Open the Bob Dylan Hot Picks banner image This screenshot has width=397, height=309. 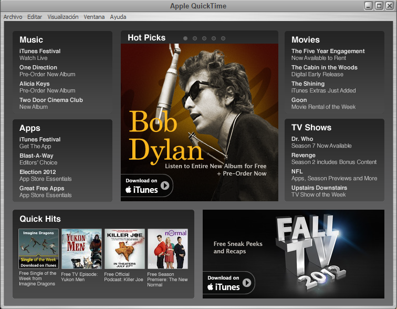coord(200,122)
